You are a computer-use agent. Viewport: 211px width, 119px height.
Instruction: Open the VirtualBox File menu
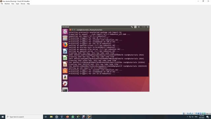(x=2, y=4)
